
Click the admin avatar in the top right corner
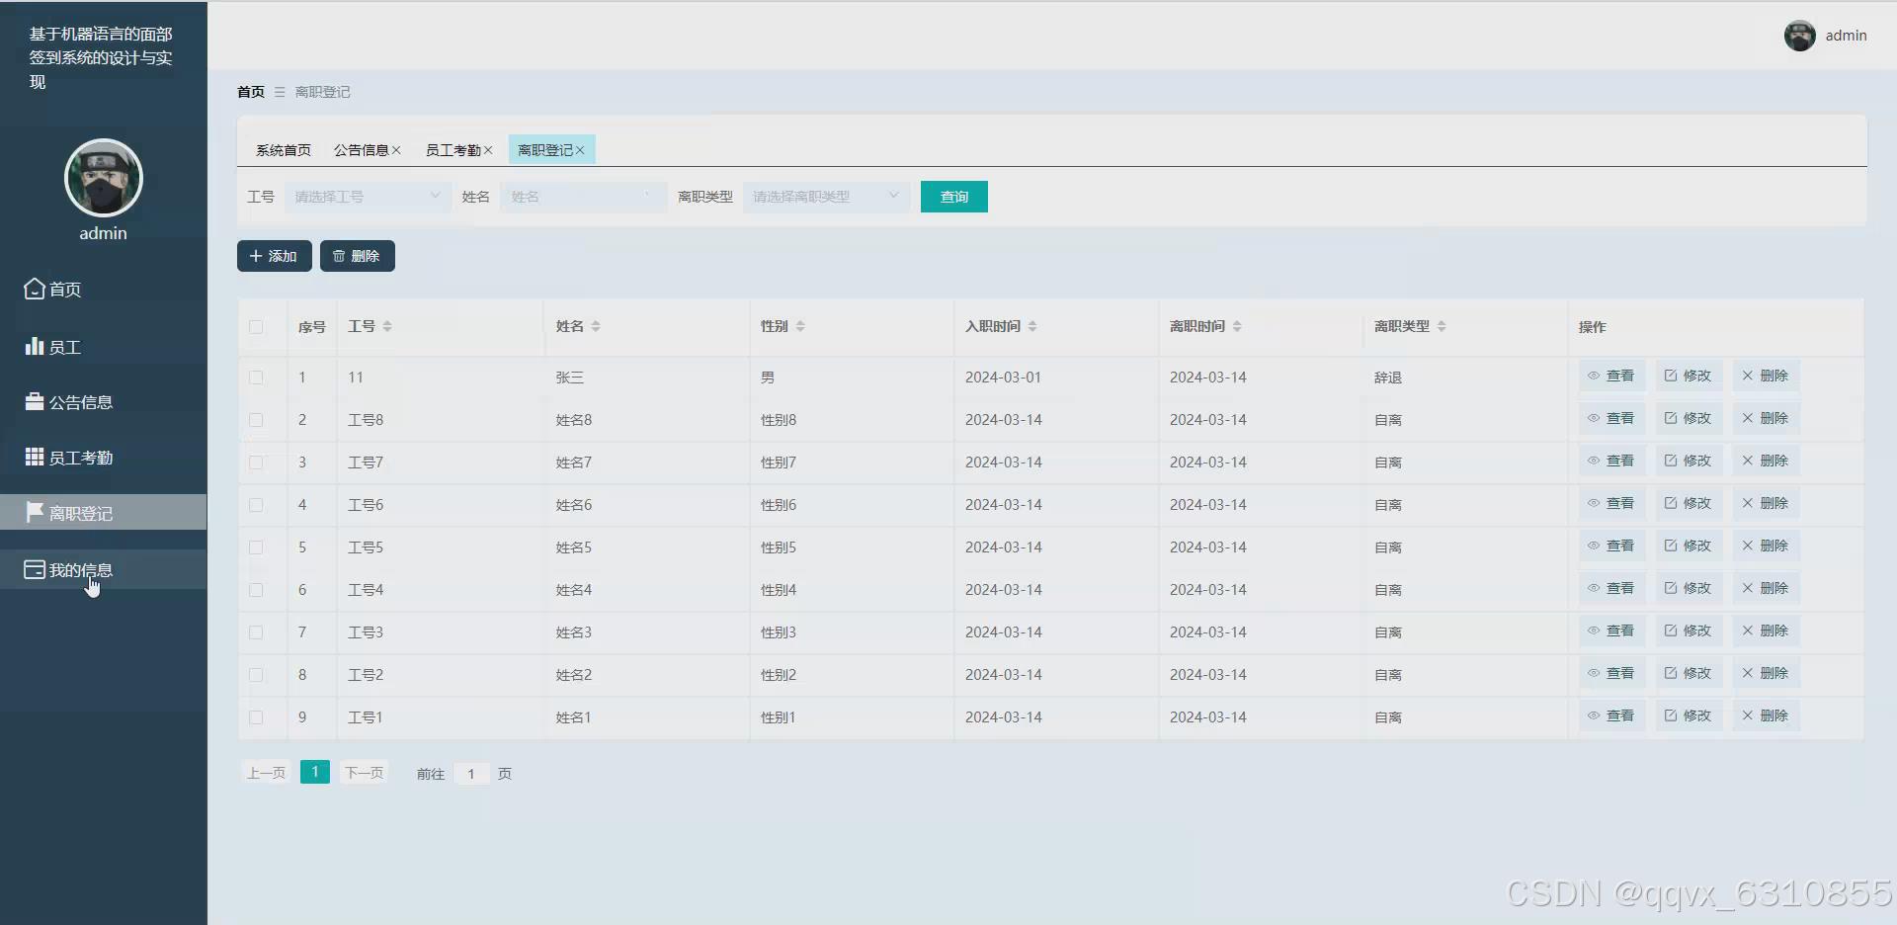click(1799, 36)
